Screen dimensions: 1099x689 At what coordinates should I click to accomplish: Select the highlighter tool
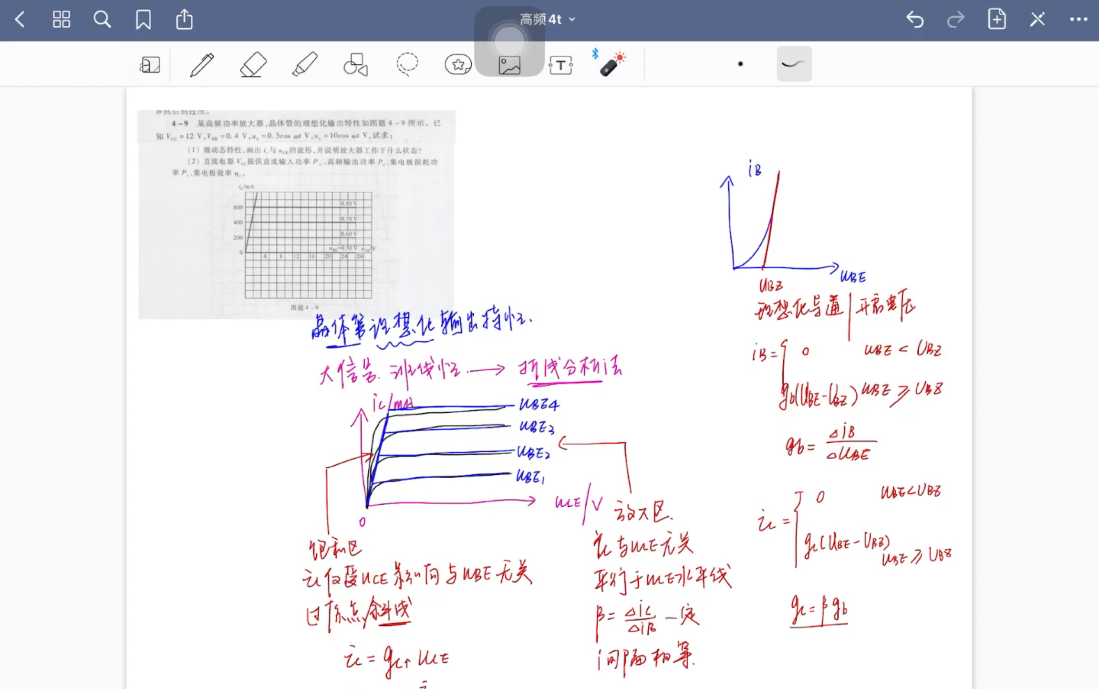coord(305,64)
